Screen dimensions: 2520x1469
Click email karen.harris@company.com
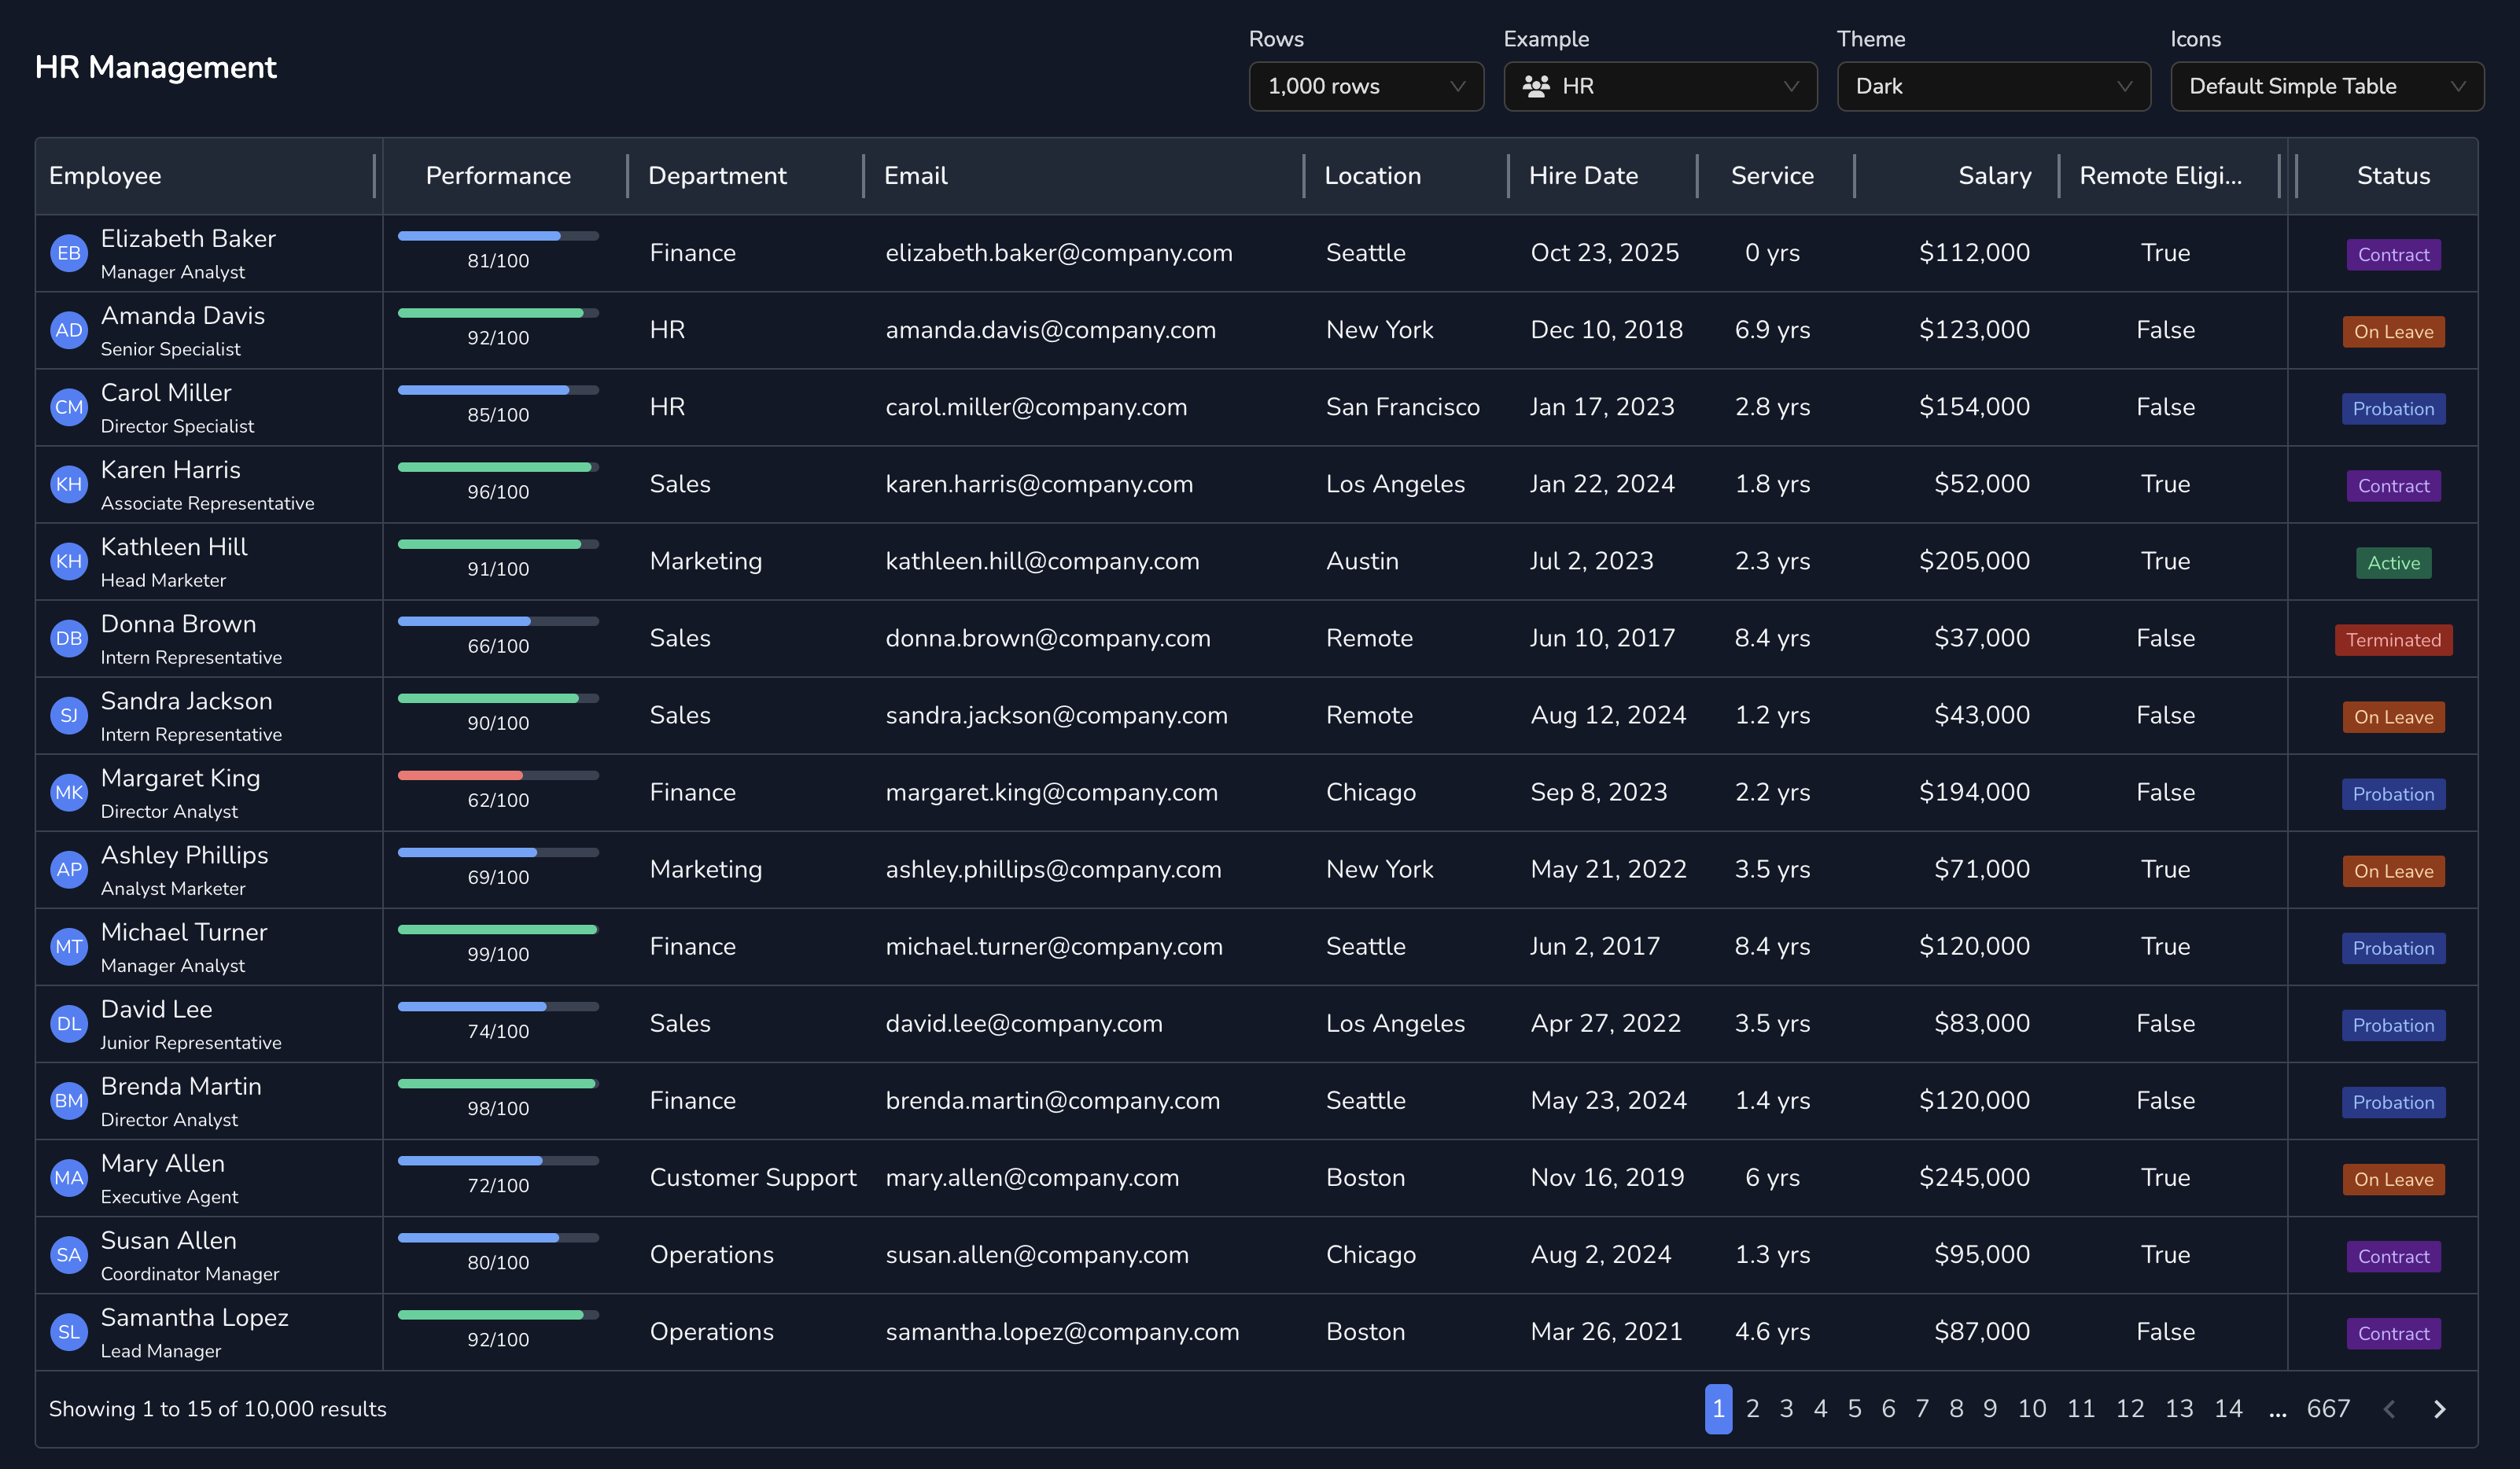click(1039, 484)
